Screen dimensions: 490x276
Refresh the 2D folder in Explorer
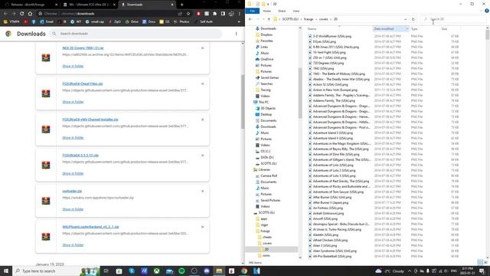(x=413, y=19)
